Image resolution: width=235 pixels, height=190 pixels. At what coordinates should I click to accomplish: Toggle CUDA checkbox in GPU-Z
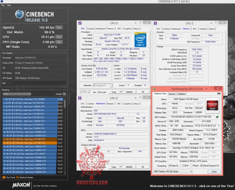[181, 165]
